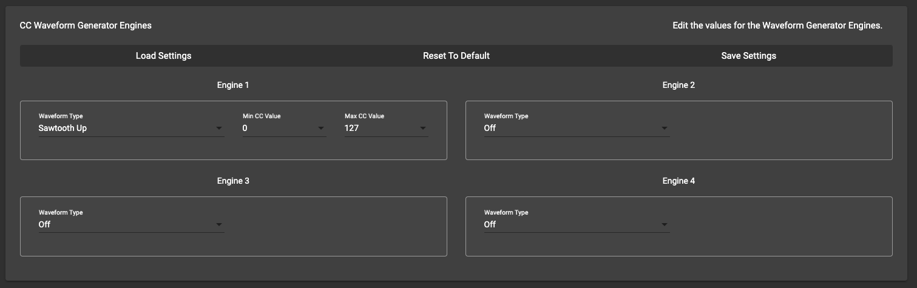Select the 'Off' waveform value in Engine 2
917x288 pixels.
[490, 128]
